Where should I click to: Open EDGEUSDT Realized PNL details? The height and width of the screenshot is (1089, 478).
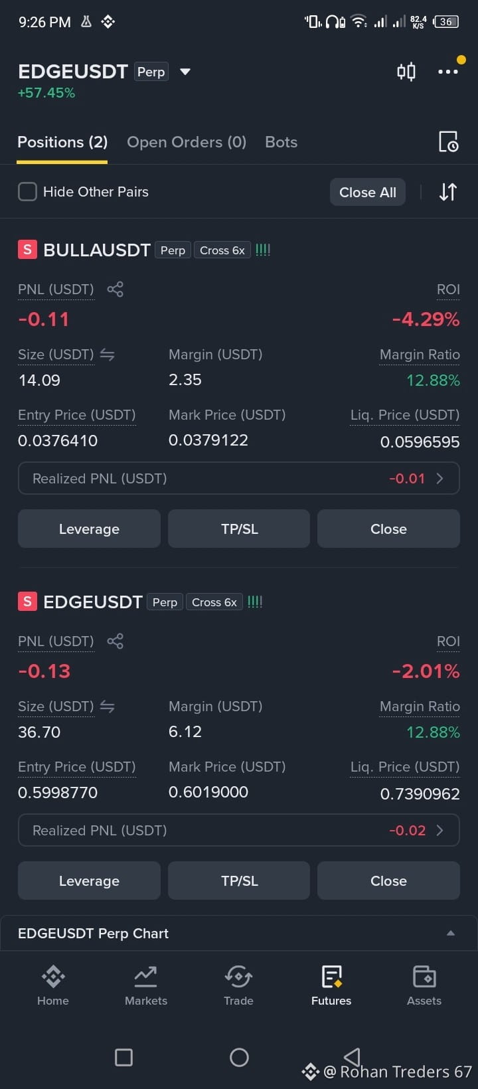(239, 830)
